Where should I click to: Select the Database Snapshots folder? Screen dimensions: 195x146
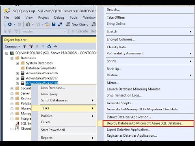[41, 68]
